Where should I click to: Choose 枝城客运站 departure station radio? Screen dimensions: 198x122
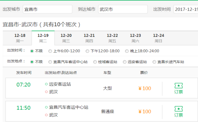click(95, 62)
